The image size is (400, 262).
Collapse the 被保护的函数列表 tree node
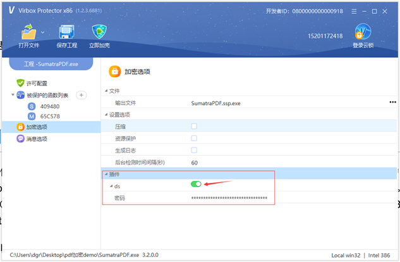[13, 95]
